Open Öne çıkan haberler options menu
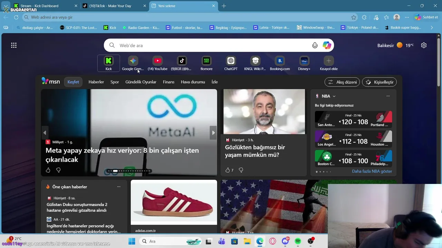 click(x=119, y=187)
